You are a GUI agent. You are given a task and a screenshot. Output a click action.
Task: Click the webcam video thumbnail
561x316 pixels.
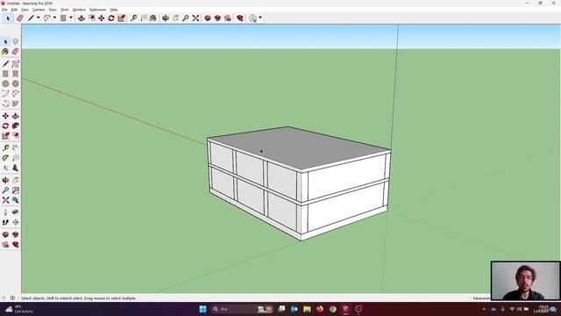pyautogui.click(x=526, y=281)
